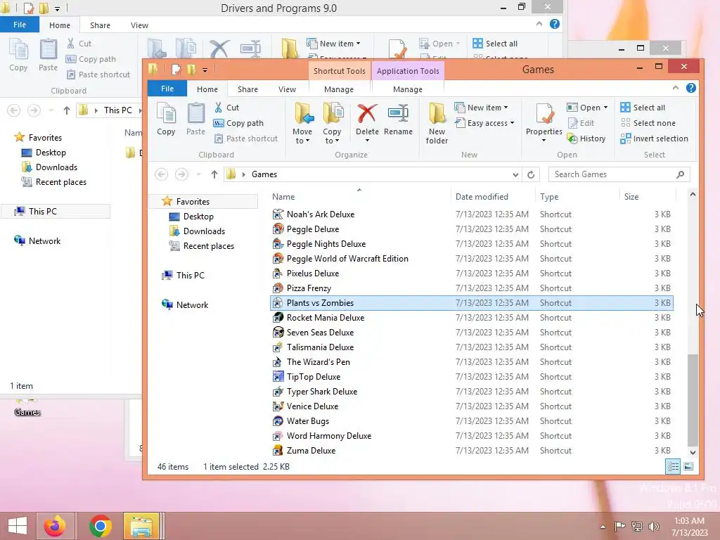This screenshot has width=720, height=540.
Task: Select This PC in Games navigation pane
Action: 190,275
